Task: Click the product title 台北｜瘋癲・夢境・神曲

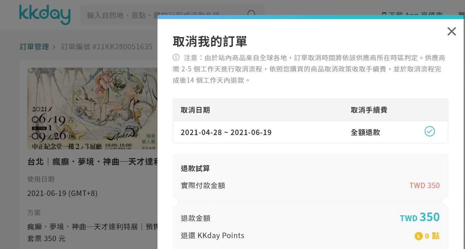Action: (93, 162)
